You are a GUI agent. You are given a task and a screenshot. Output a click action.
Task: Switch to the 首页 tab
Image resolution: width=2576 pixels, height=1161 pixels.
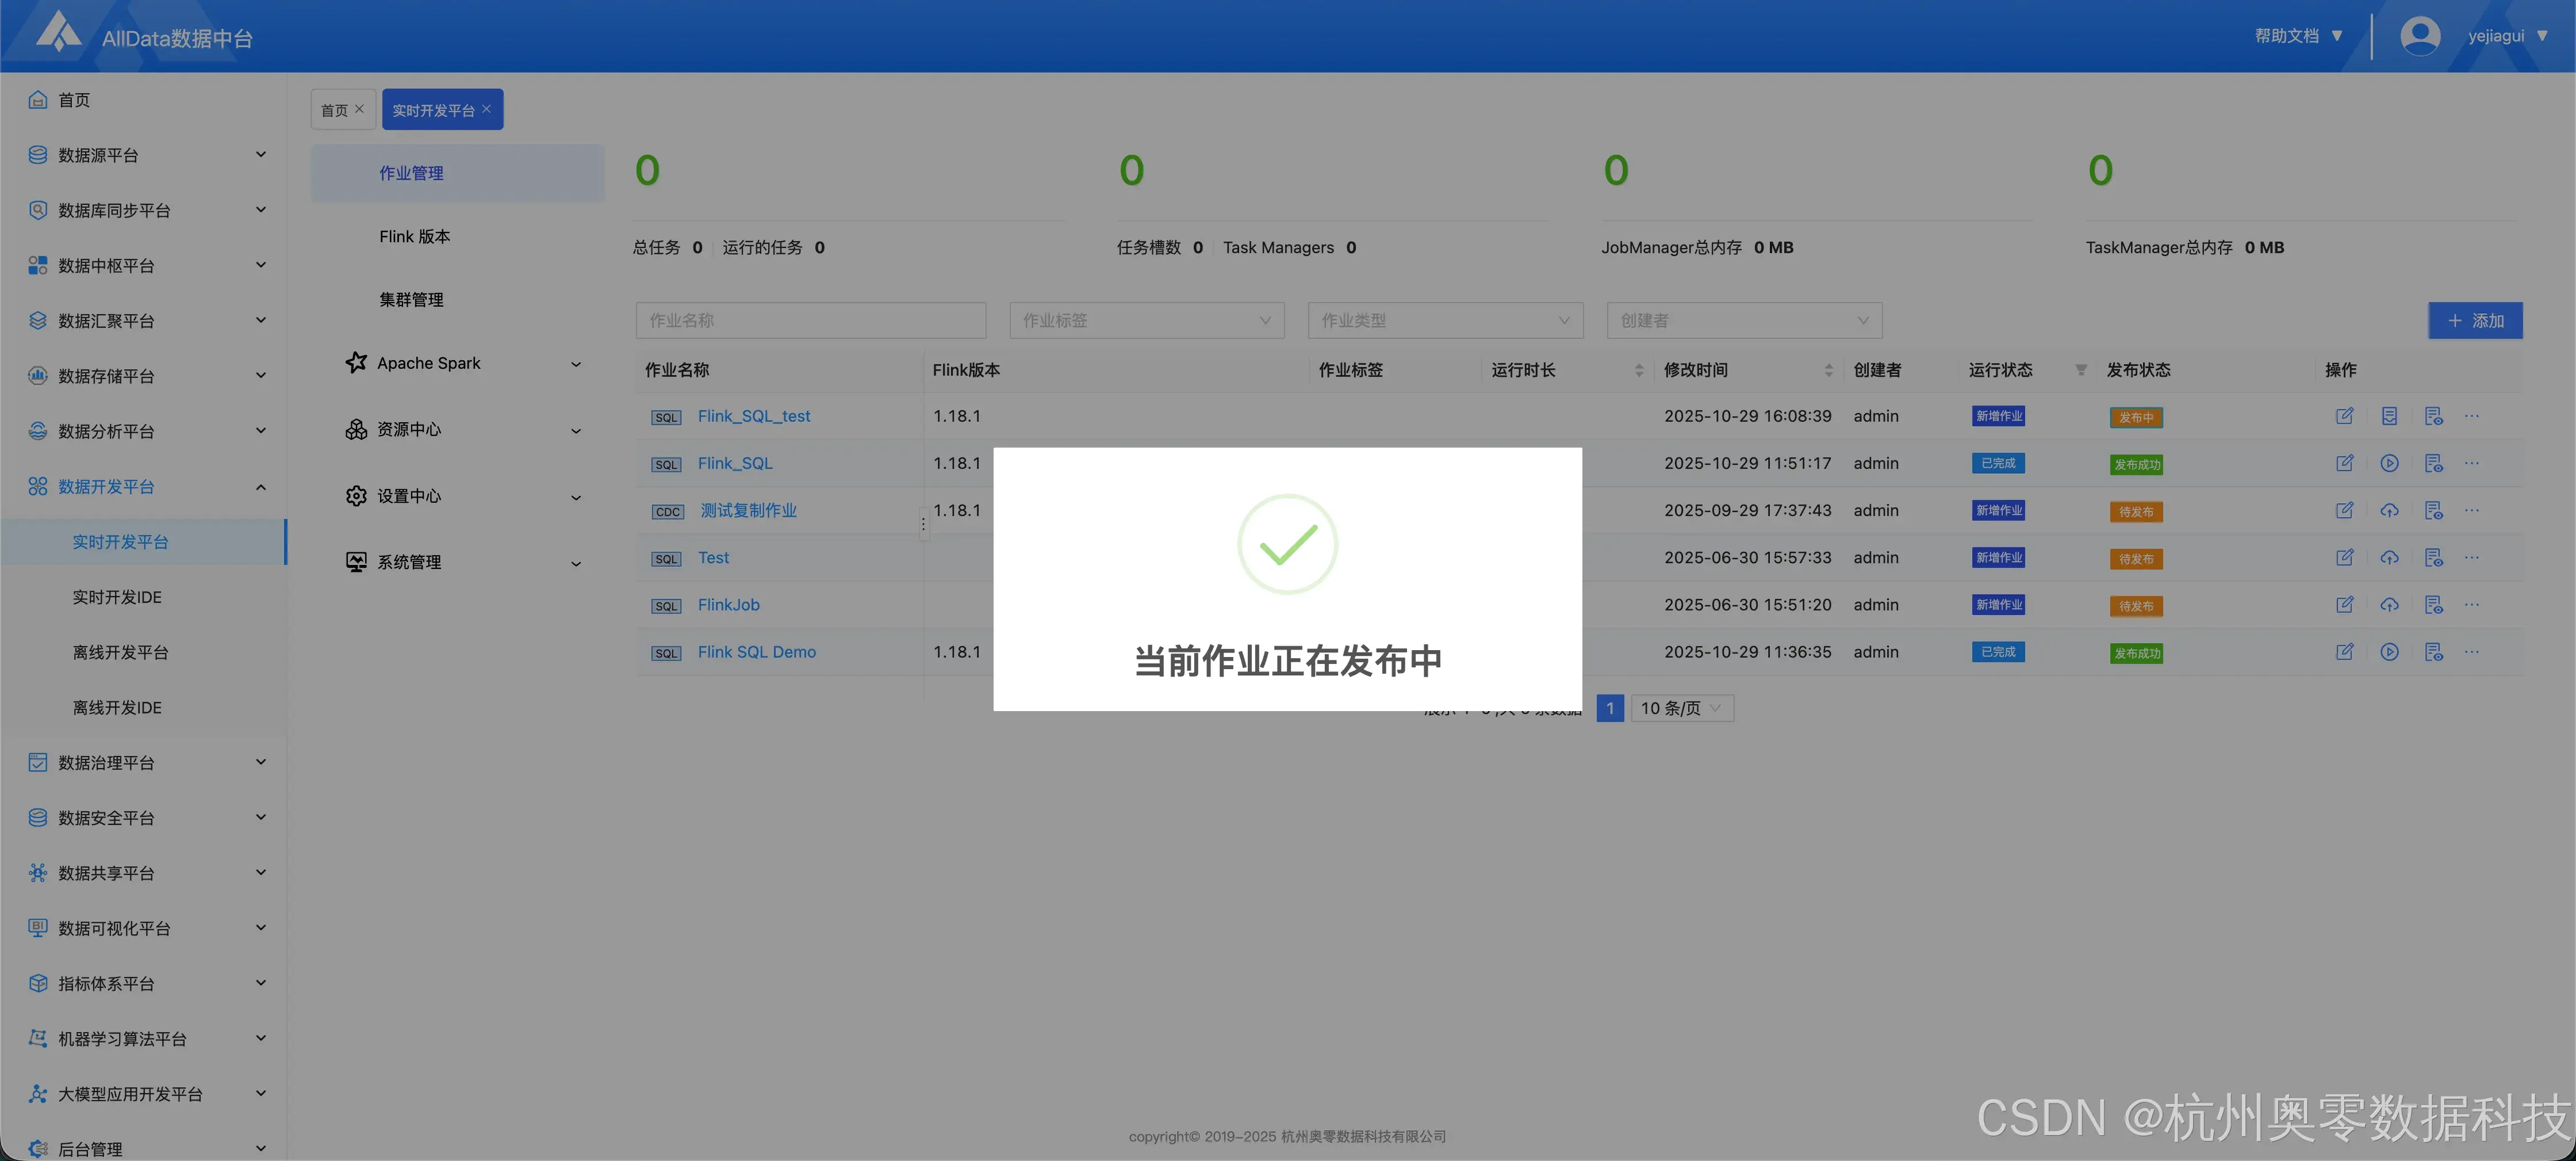click(x=336, y=109)
